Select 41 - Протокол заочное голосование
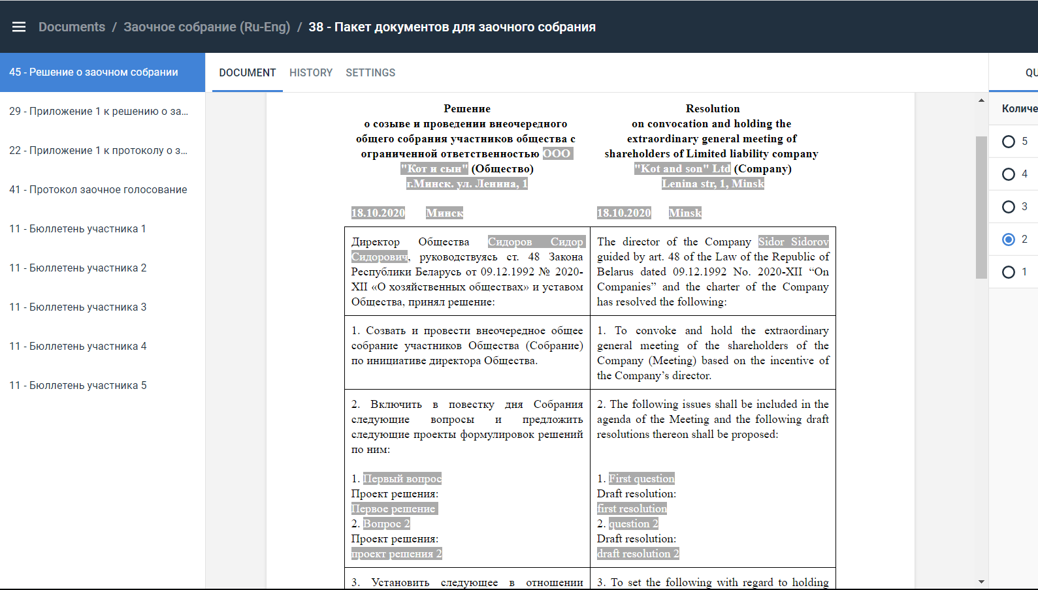This screenshot has height=590, width=1038. pos(98,190)
